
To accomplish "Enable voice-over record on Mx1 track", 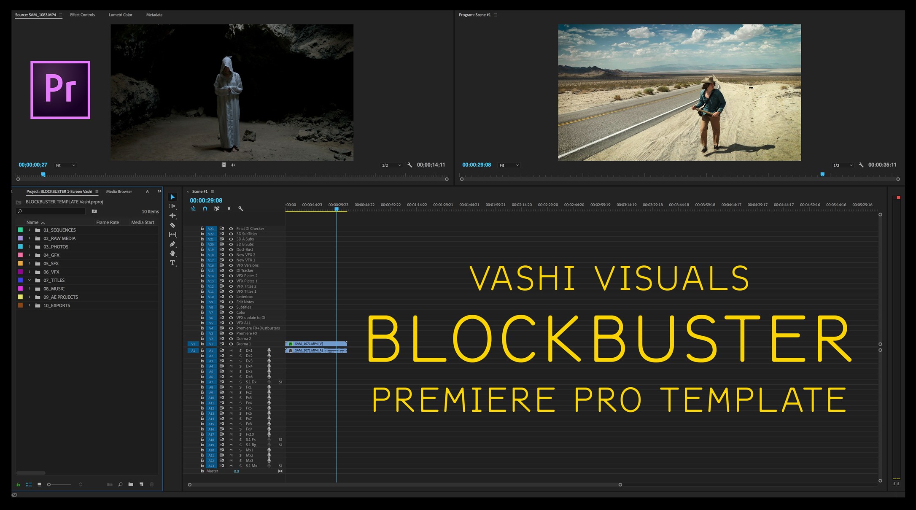I will pyautogui.click(x=269, y=450).
